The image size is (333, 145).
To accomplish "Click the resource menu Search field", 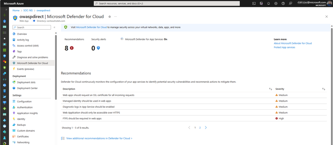I will coord(32,27).
